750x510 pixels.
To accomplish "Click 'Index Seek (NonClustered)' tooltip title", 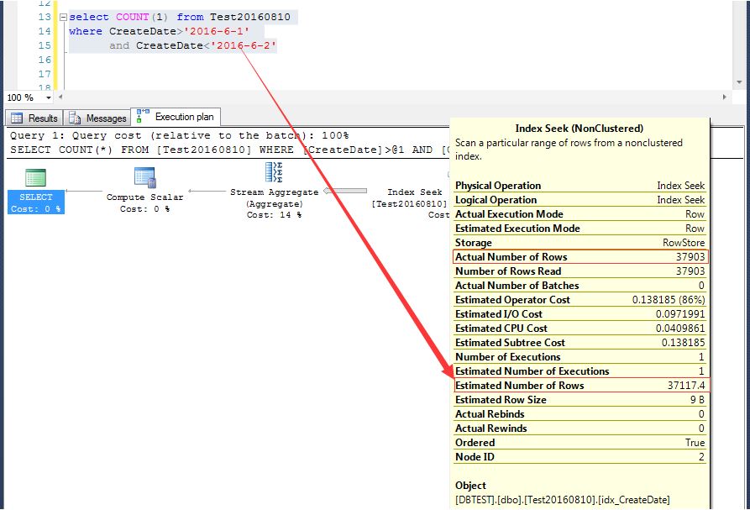I will tap(580, 129).
